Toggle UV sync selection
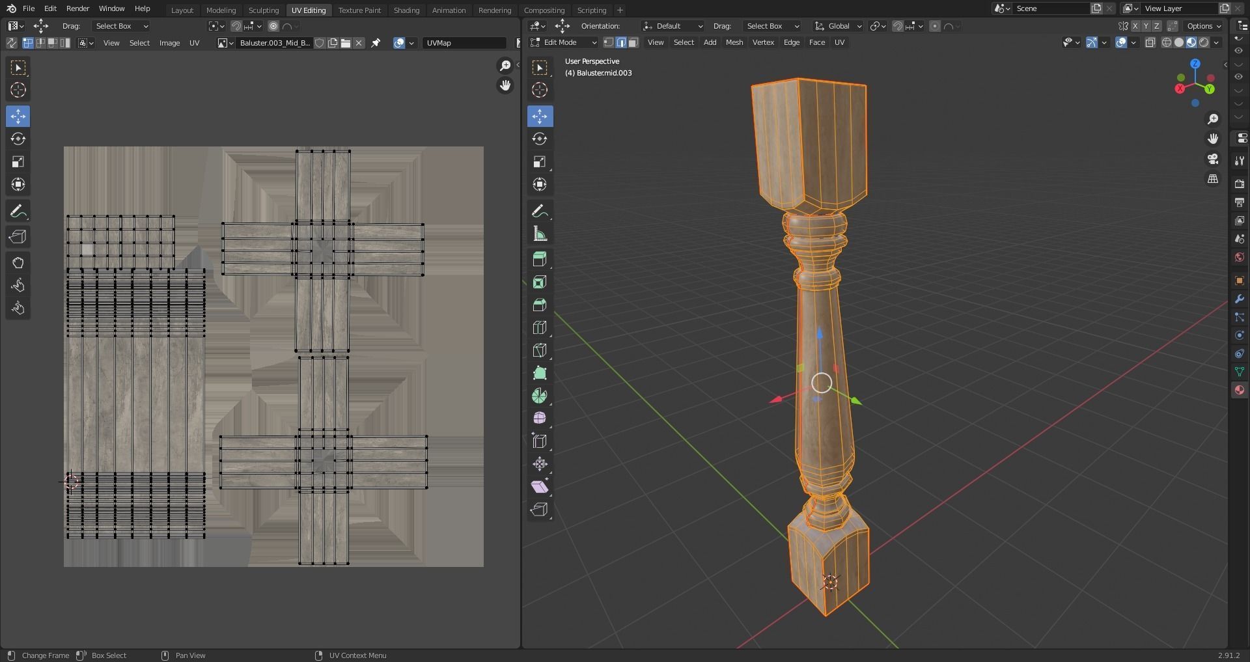The height and width of the screenshot is (662, 1250). [11, 43]
